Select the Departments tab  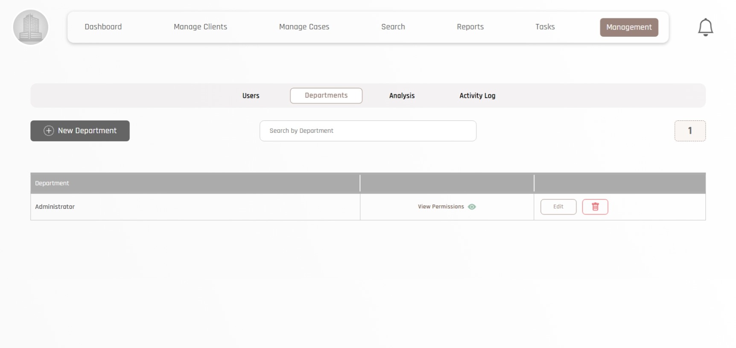(x=326, y=96)
